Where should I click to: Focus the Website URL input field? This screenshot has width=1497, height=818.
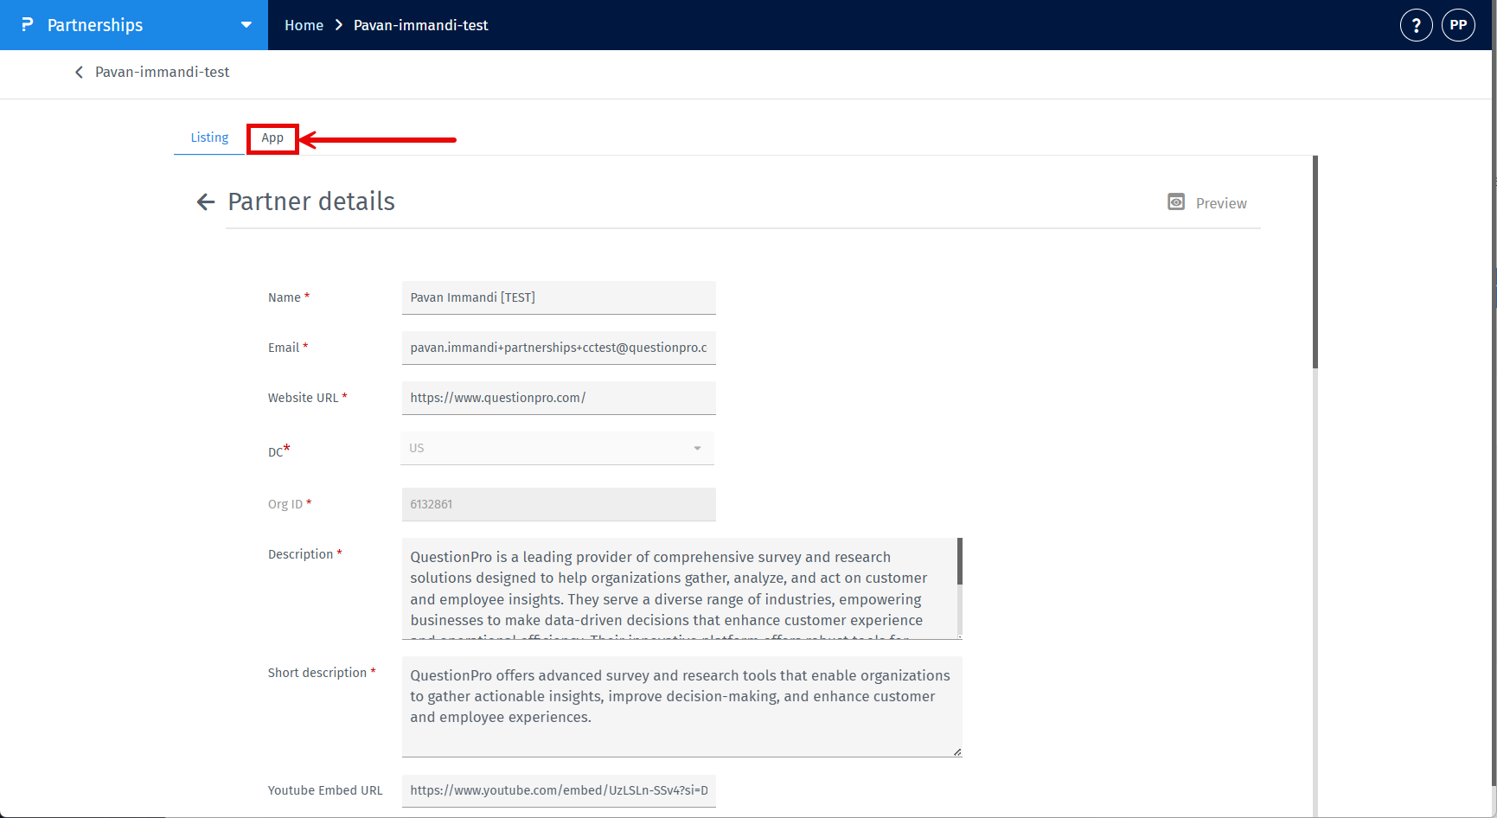pos(559,398)
